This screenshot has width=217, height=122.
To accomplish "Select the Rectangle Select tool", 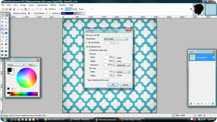I will (x=2, y=18).
